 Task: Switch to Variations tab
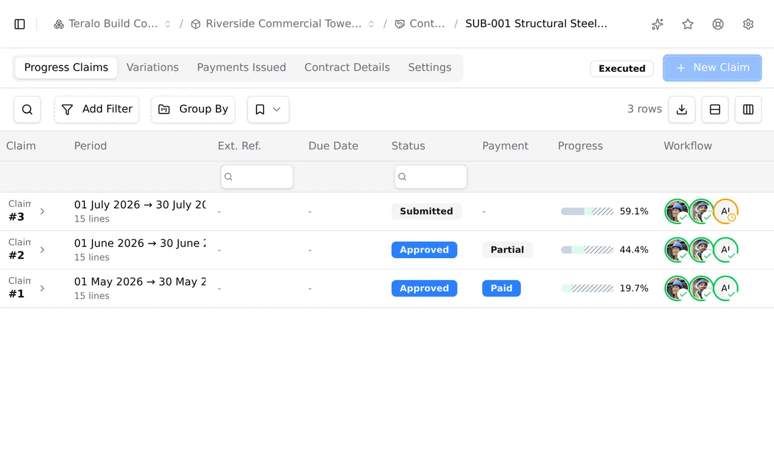[x=152, y=68]
